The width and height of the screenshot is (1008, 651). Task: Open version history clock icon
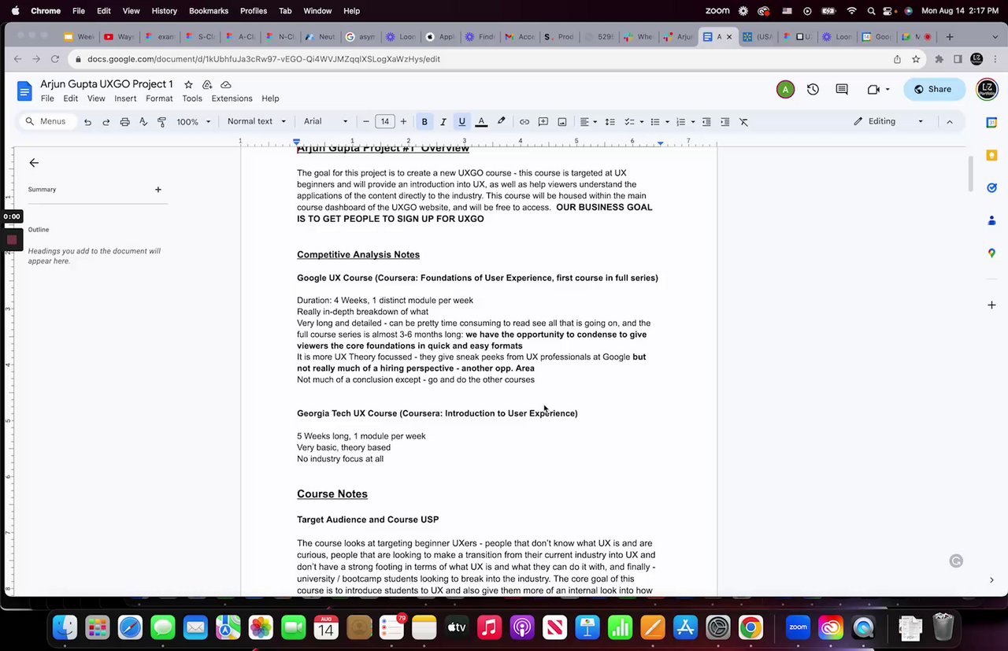point(813,89)
